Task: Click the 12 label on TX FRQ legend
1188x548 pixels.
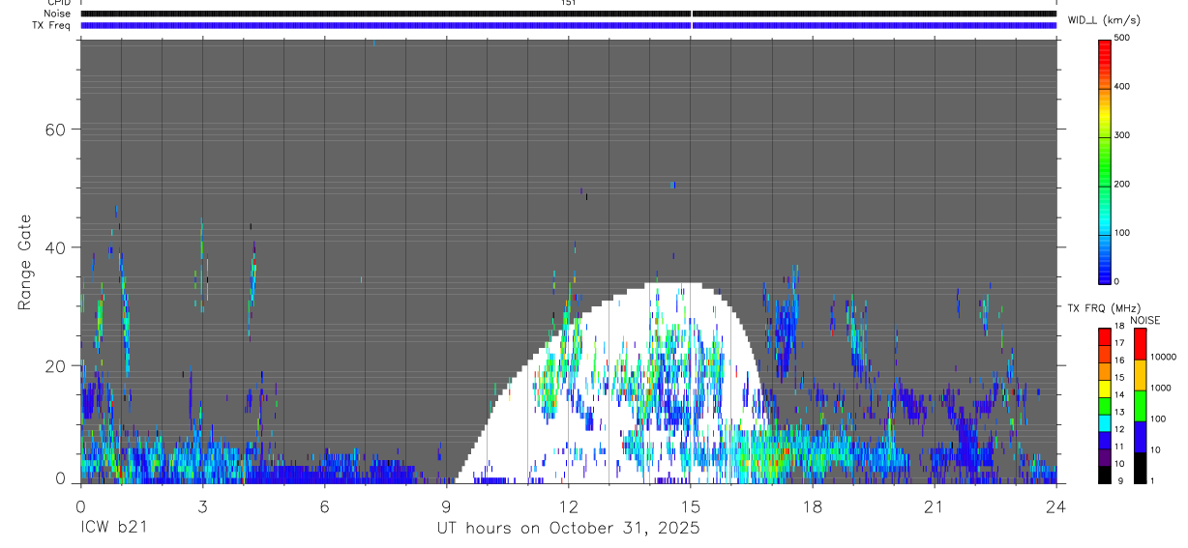Action: [1118, 429]
